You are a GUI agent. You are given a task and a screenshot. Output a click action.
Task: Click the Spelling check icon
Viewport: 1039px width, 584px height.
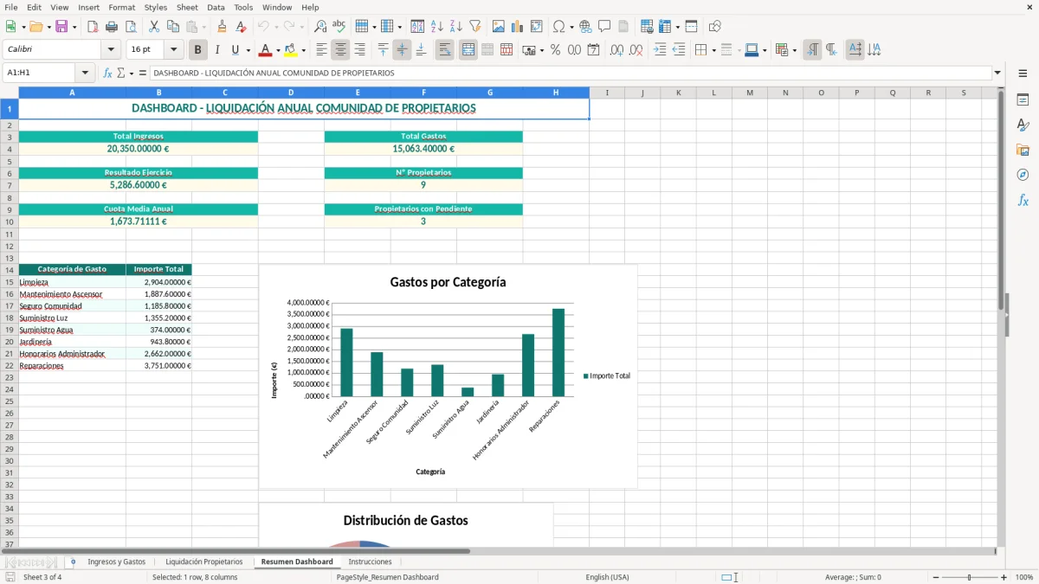click(x=339, y=27)
